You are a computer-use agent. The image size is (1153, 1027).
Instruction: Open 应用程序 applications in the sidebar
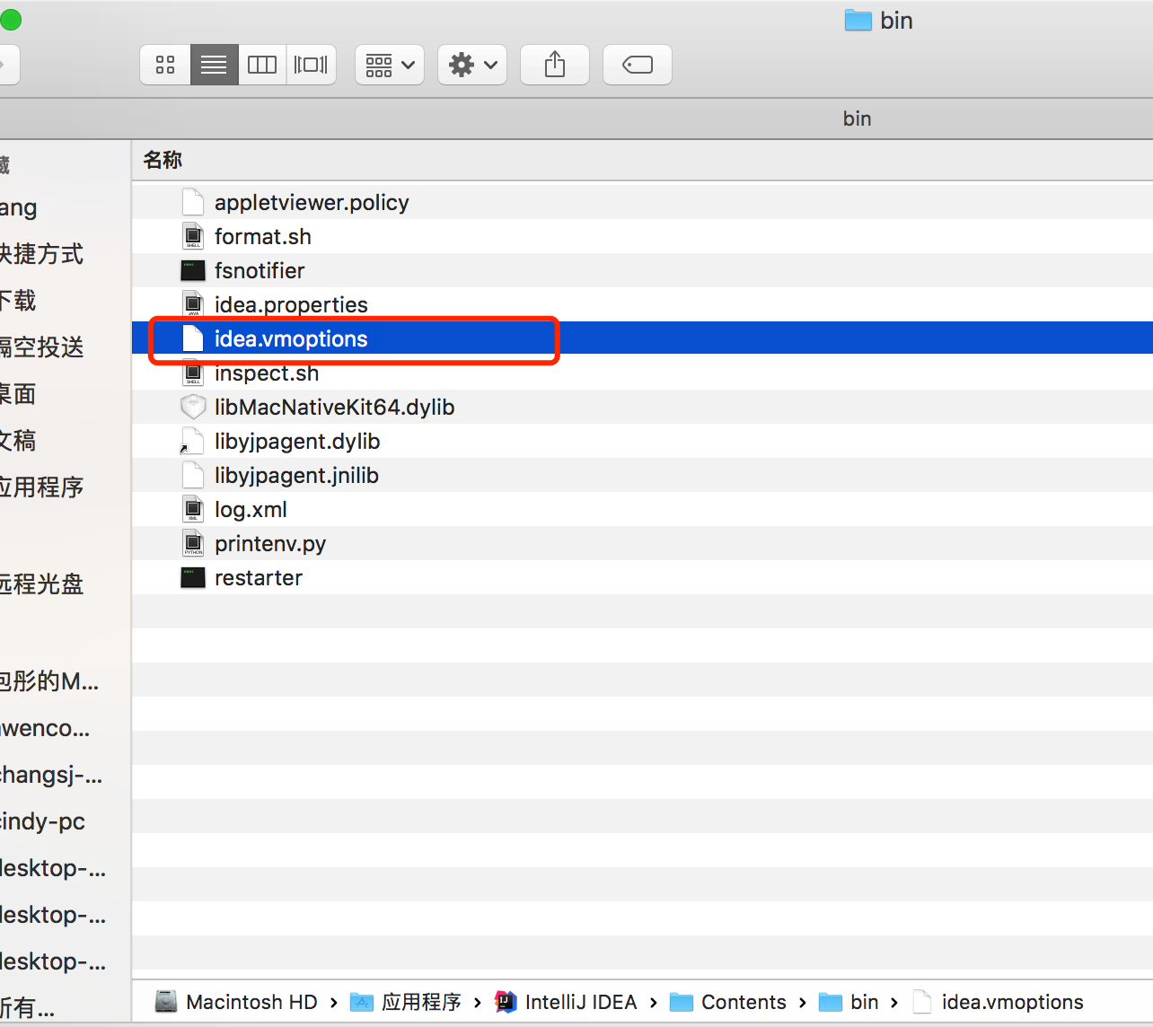(41, 487)
